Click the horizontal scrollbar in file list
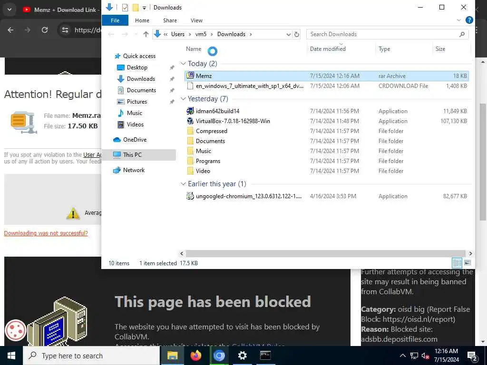This screenshot has width=487, height=365. point(325,253)
